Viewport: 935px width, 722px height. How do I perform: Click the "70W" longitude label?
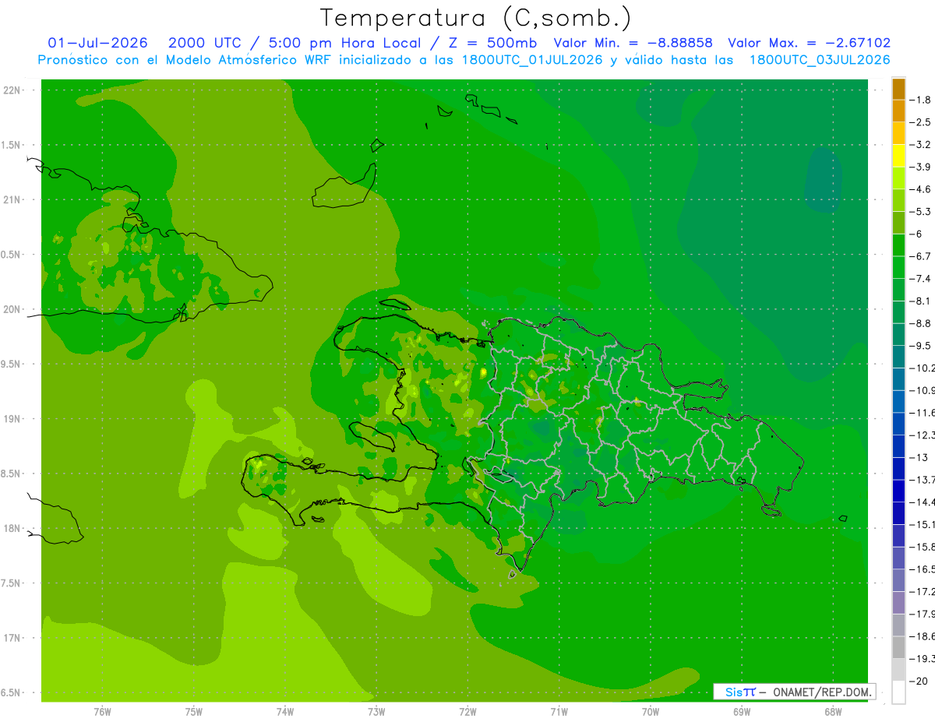coord(650,712)
